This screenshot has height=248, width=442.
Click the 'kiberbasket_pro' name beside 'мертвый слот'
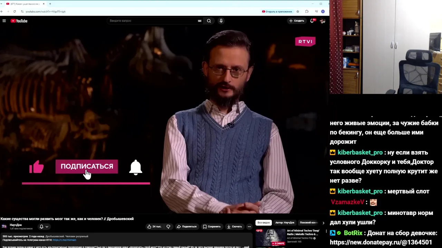tap(360, 192)
